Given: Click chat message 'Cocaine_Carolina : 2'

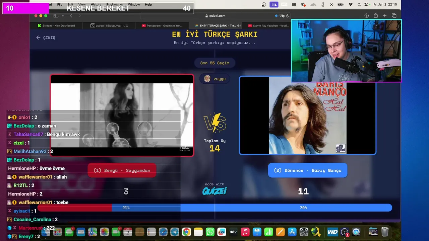Looking at the screenshot, I should tap(33, 220).
